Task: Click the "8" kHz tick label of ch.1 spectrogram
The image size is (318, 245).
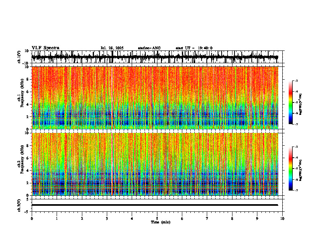Action: click(x=29, y=79)
